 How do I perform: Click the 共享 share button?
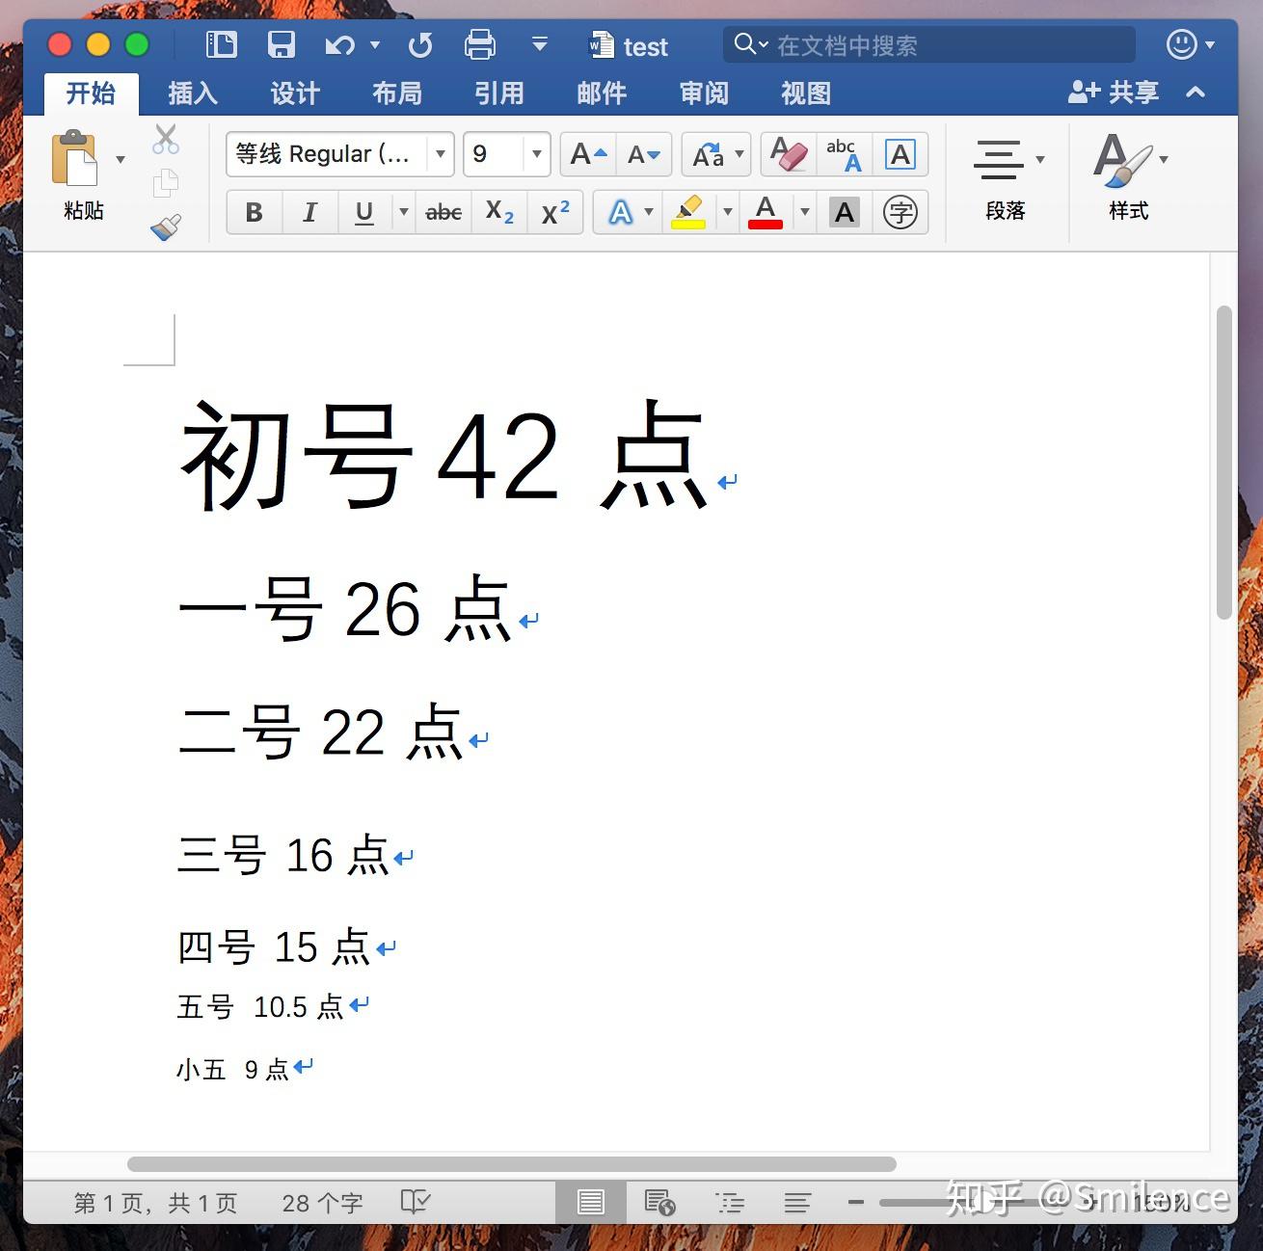click(x=1114, y=93)
